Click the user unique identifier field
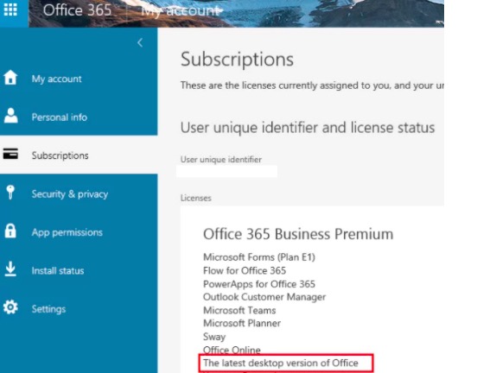This screenshot has width=477, height=373. point(226,171)
